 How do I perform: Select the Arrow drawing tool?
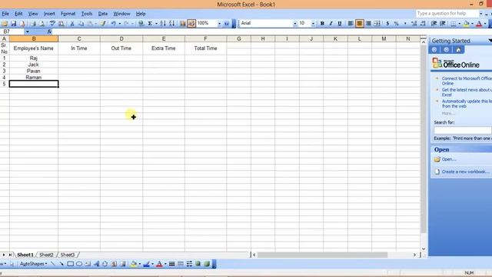(x=61, y=264)
